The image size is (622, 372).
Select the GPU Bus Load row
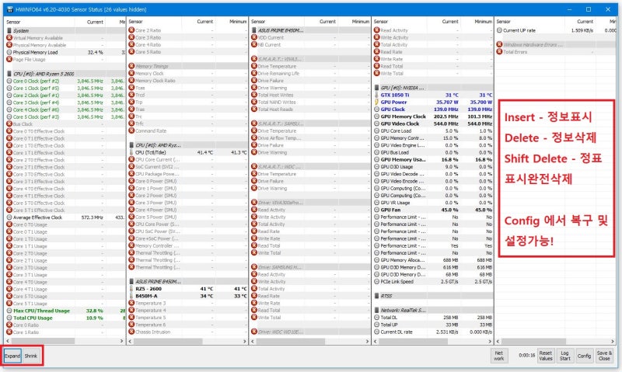coord(433,152)
